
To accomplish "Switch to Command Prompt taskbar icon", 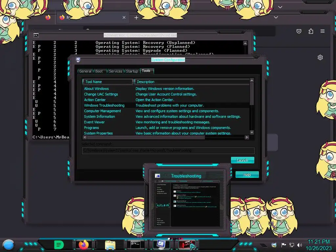I will pos(136,244).
